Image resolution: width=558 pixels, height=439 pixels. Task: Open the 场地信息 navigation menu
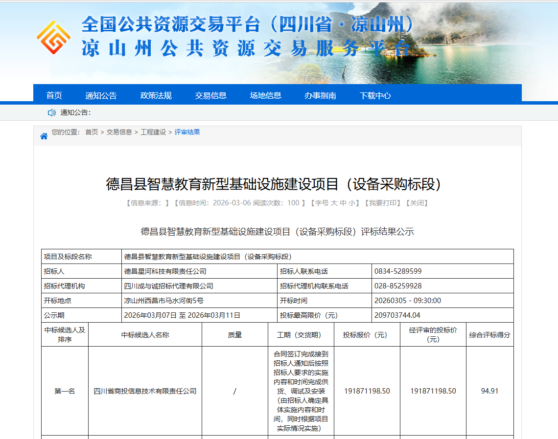(265, 95)
